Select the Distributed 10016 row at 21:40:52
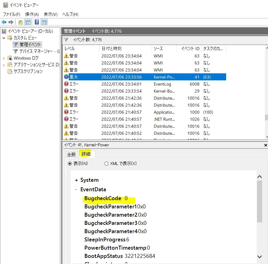 (x=145, y=133)
